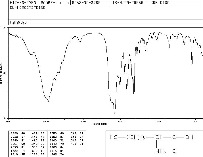This screenshot has height=157, width=203.
Task: Click the 1446 entry in the peak table
Action: coord(34,137)
